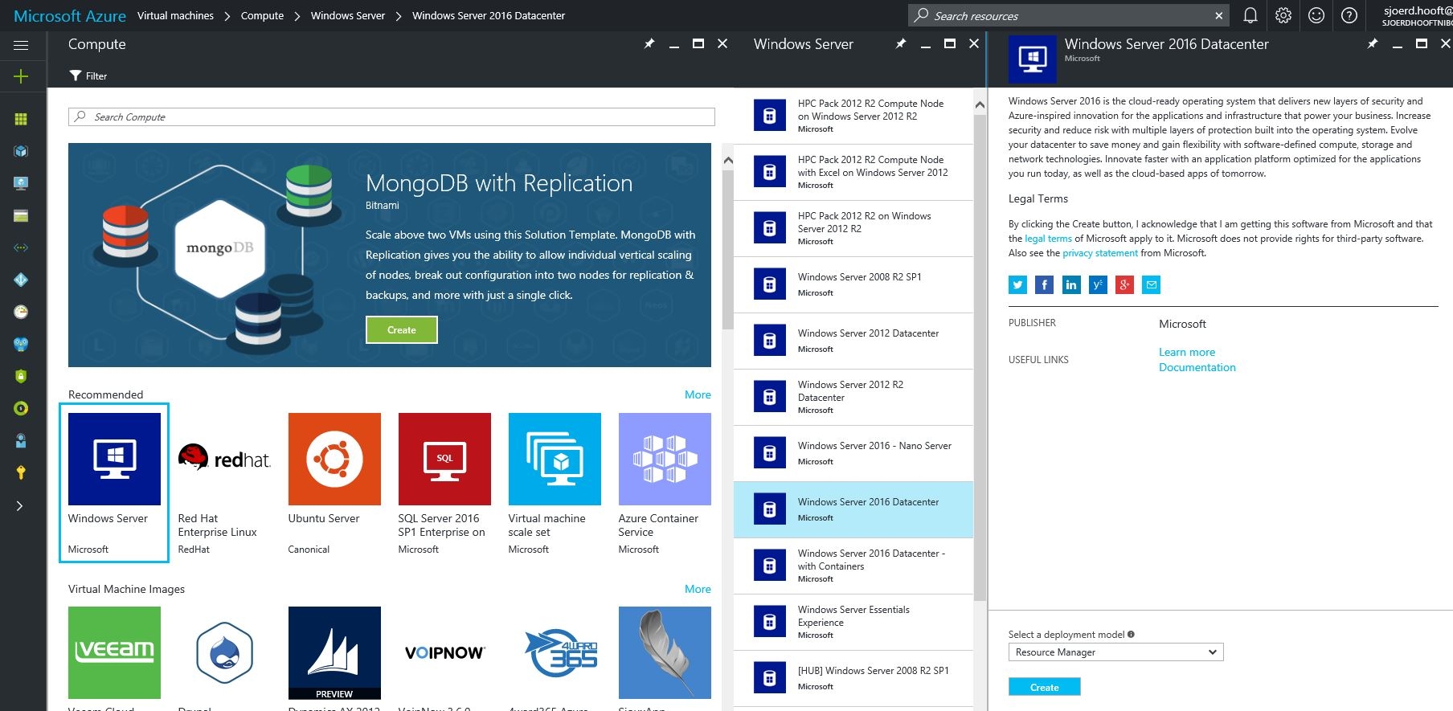Select Windows Server 2008 R2 SP1 item

click(x=853, y=284)
